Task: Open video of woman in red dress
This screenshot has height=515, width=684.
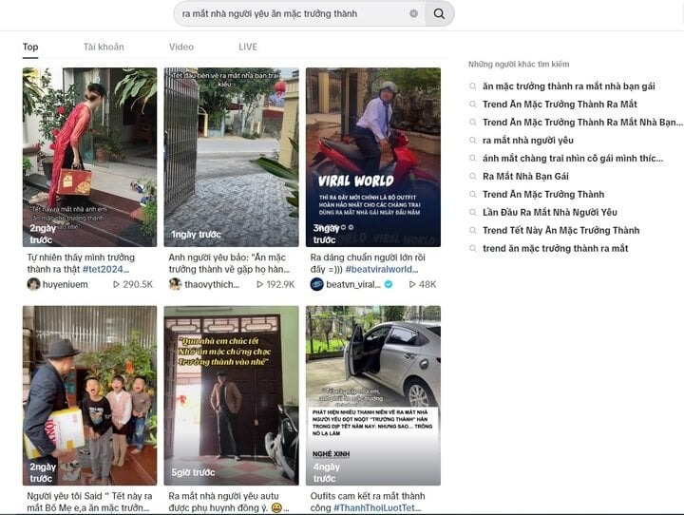Action: click(89, 157)
